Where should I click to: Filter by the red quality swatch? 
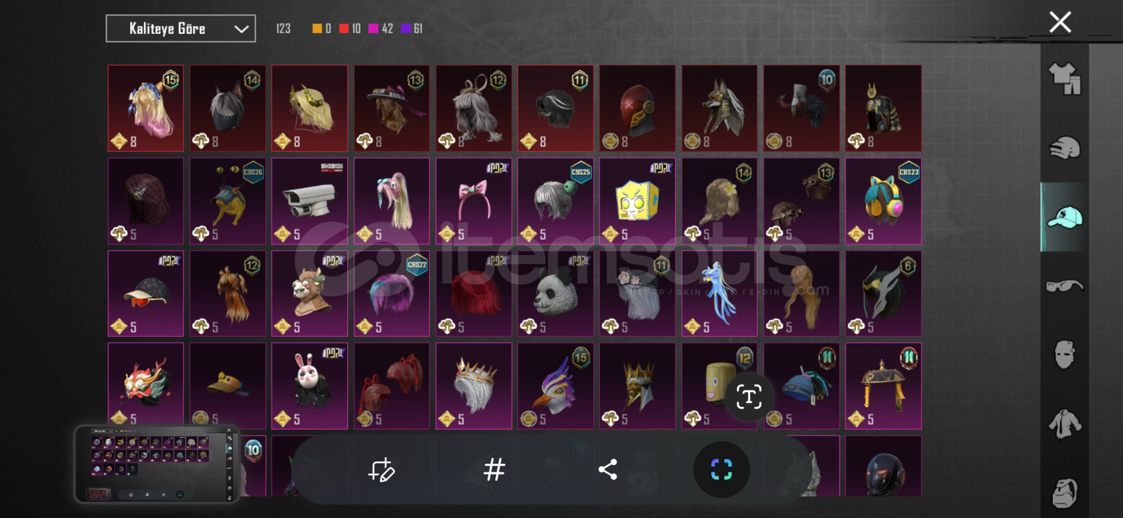344,29
